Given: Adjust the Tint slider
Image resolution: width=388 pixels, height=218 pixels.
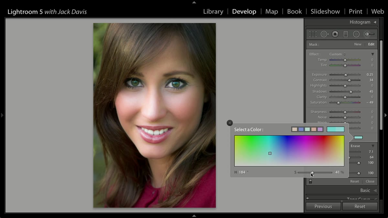Looking at the screenshot, I should 345,65.
